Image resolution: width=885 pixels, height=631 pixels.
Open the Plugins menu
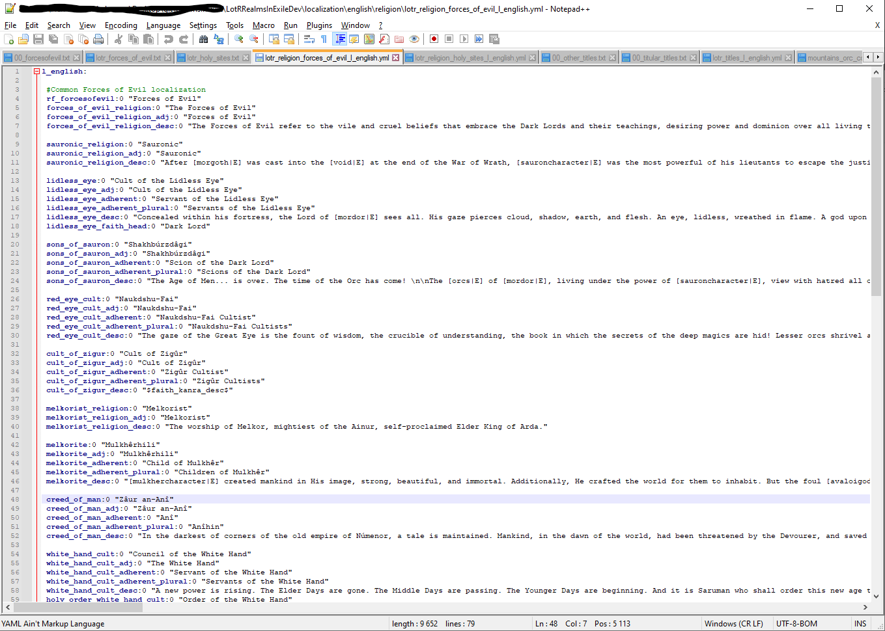(319, 25)
